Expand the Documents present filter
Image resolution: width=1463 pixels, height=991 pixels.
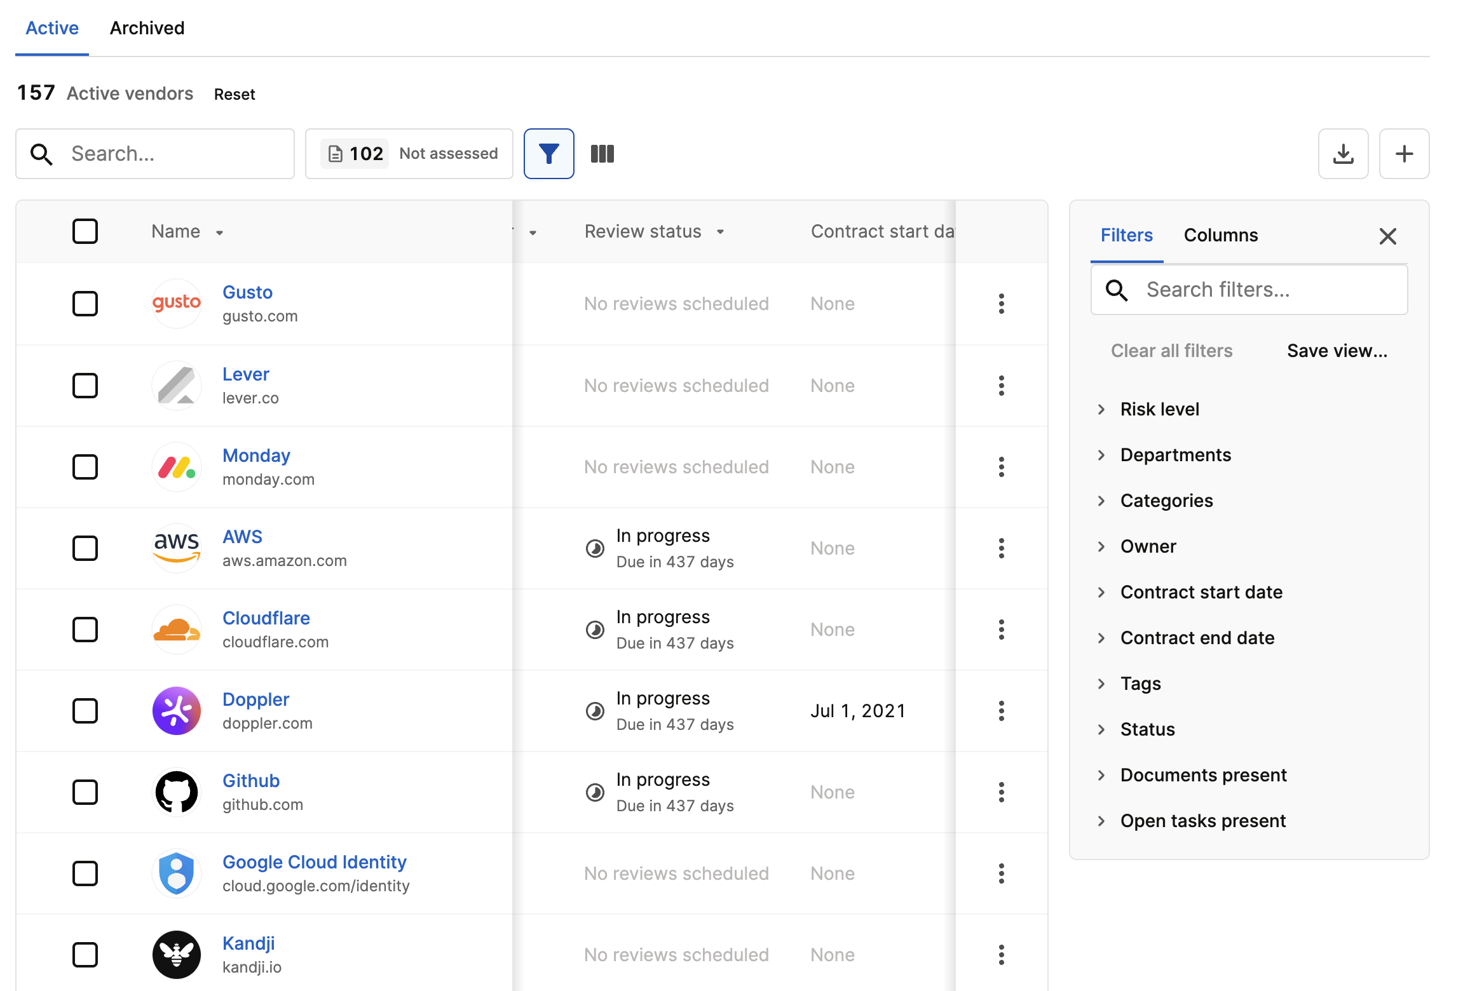coord(1192,775)
